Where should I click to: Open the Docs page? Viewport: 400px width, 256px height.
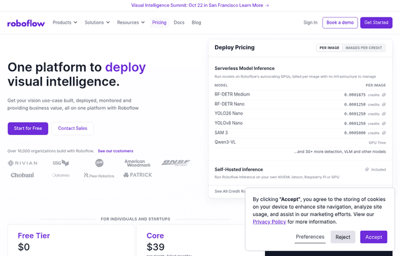point(179,22)
